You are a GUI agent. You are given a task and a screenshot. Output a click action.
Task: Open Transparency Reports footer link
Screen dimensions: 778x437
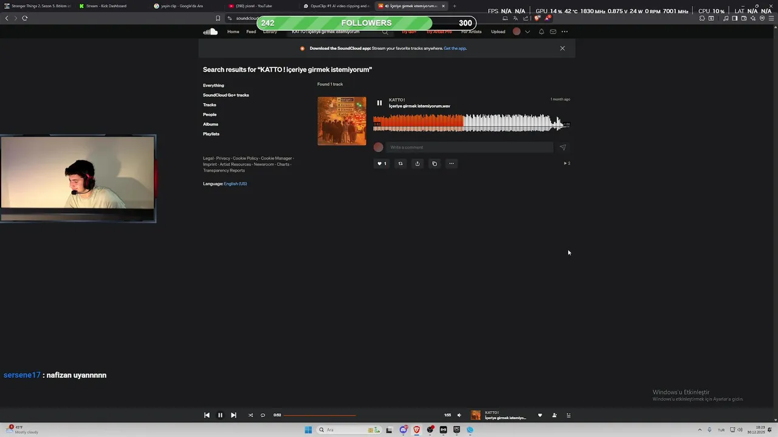224,171
